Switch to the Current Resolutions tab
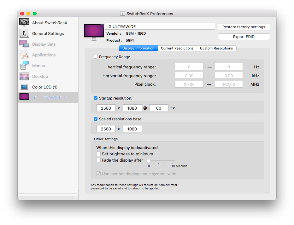294x225 pixels. click(177, 48)
